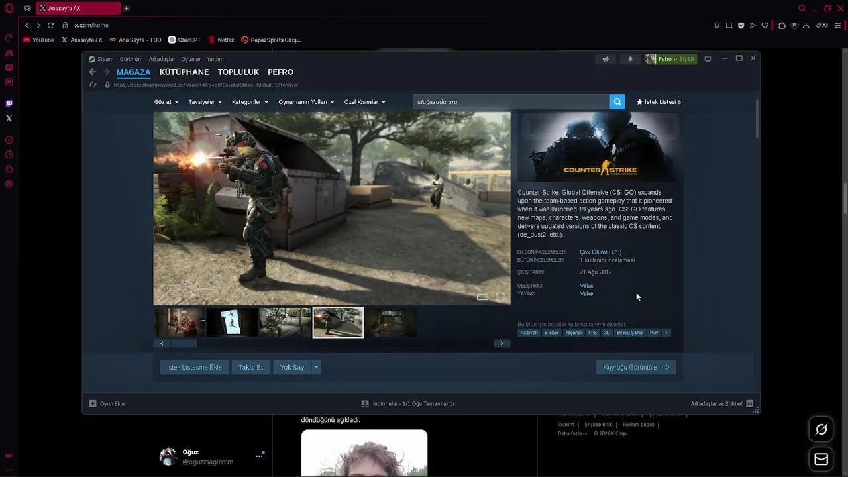
Task: Open the Opera GX limiter speedometer icon
Action: pos(9,38)
